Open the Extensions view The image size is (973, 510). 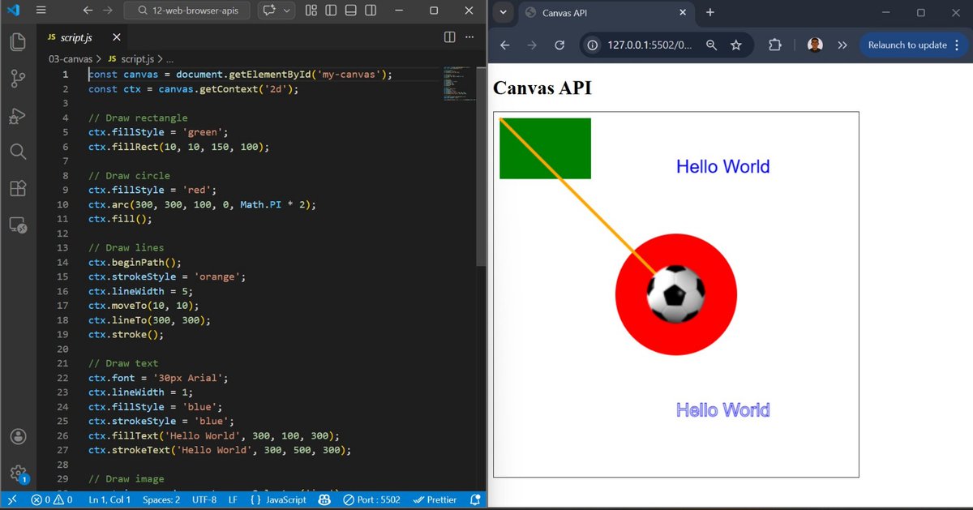pos(18,188)
